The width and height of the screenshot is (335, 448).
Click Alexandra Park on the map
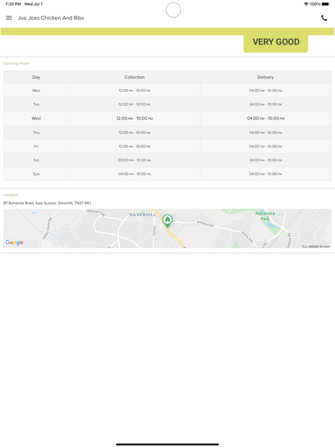pyautogui.click(x=265, y=216)
